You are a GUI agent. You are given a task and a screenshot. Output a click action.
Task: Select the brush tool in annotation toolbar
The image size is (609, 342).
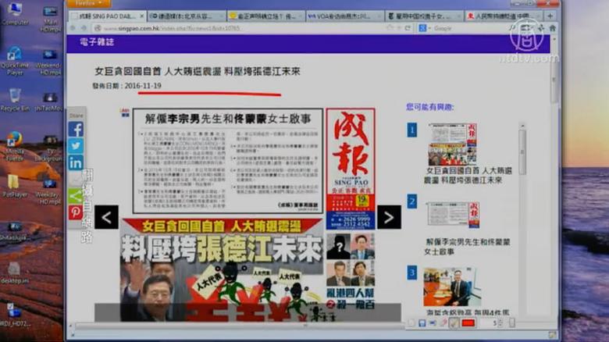454,322
